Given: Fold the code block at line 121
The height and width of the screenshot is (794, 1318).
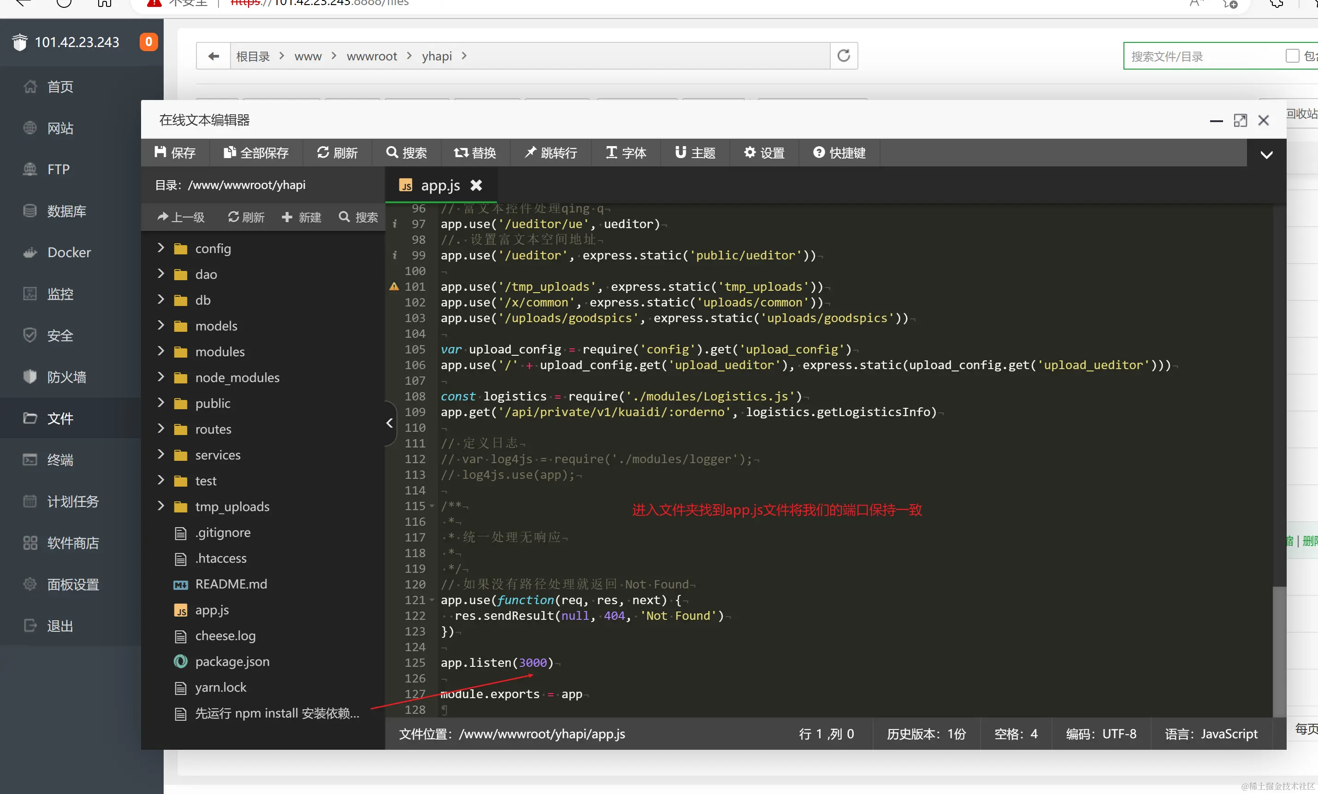Looking at the screenshot, I should 432,600.
